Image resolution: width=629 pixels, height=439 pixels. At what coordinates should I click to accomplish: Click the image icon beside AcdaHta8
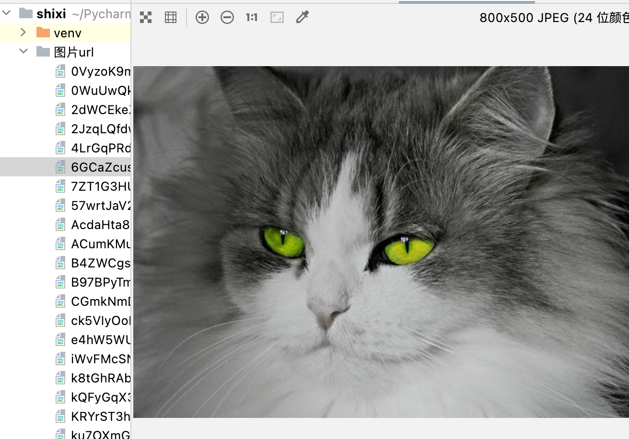(60, 224)
